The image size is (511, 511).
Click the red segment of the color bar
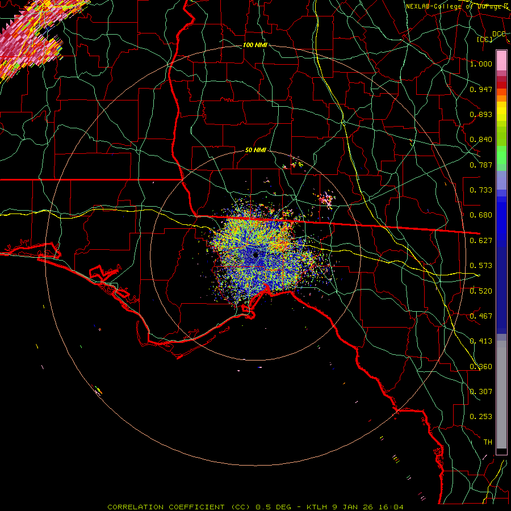click(x=501, y=85)
